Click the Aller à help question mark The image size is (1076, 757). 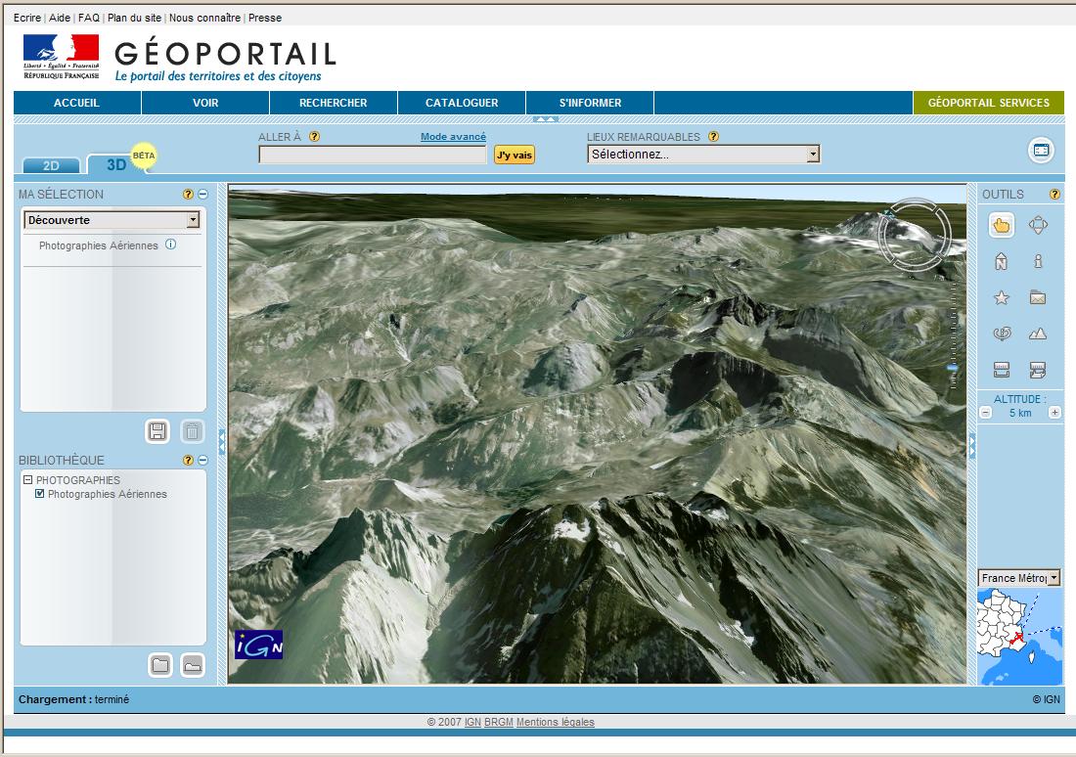pos(314,136)
